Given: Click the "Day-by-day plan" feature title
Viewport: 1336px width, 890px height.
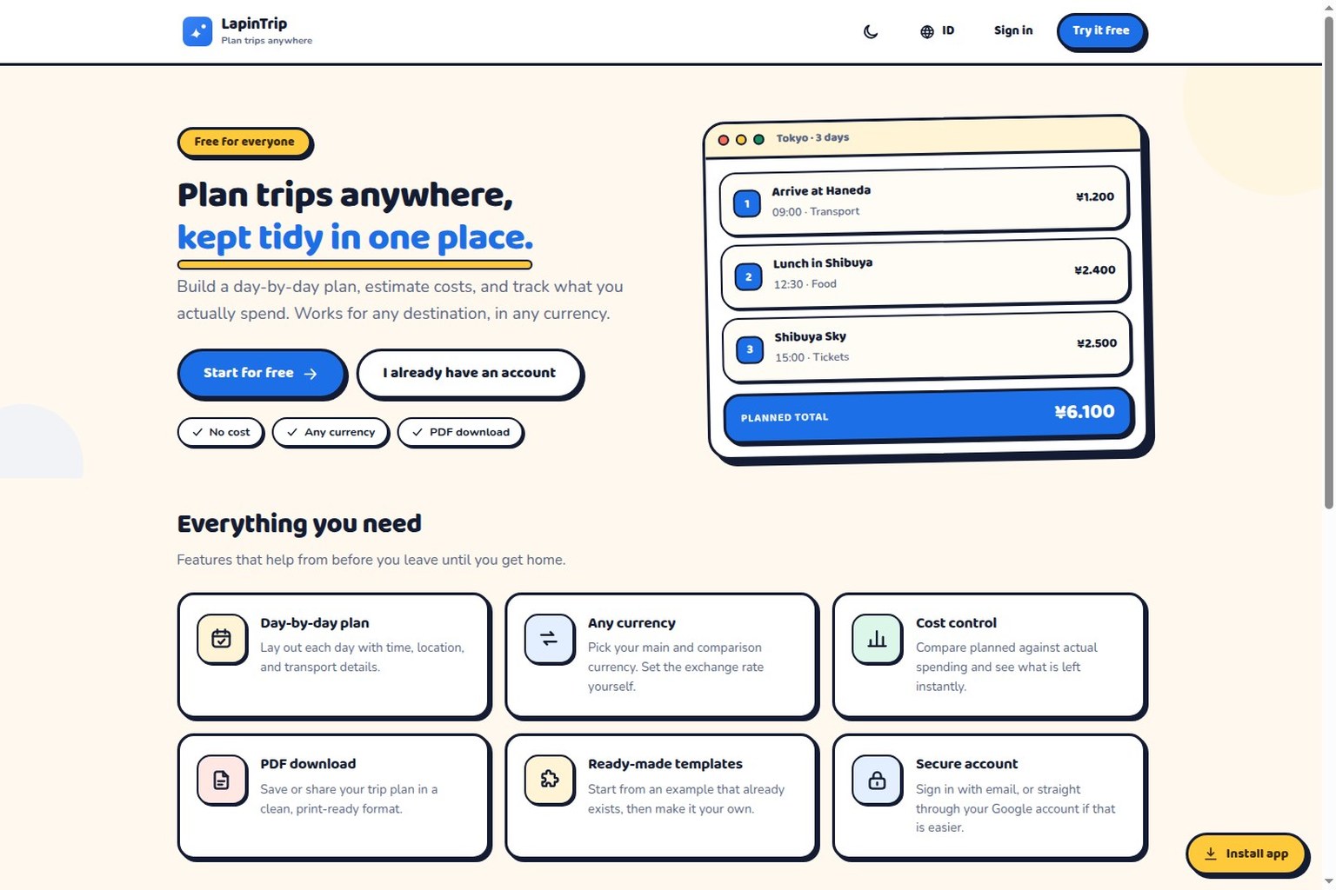Looking at the screenshot, I should tap(315, 622).
